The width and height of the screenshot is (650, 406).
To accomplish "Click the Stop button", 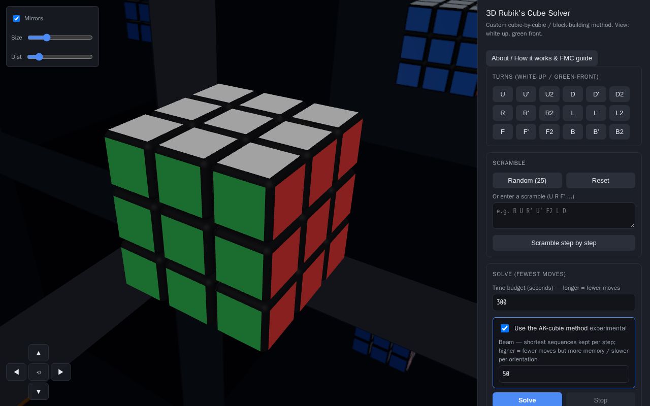I will point(601,400).
